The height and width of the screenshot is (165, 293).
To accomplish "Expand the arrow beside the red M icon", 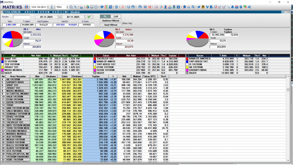I will 152,7.
